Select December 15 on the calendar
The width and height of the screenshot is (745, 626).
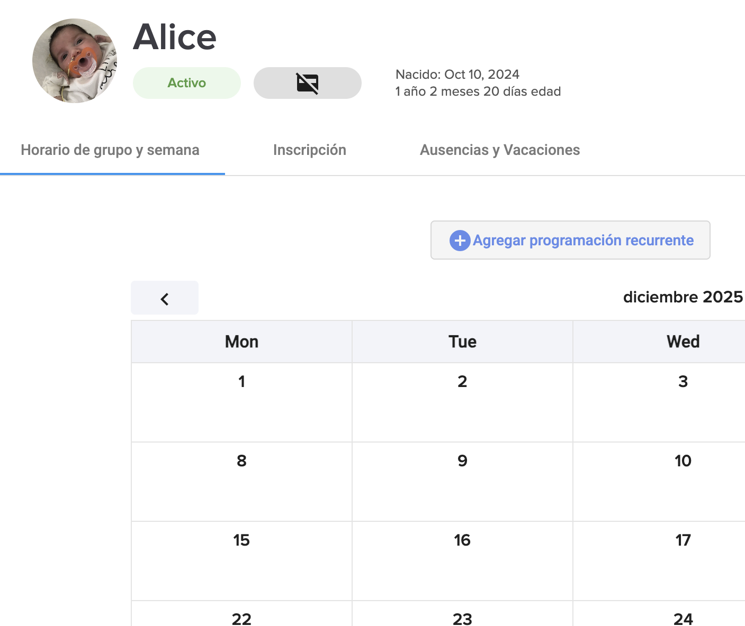click(241, 561)
